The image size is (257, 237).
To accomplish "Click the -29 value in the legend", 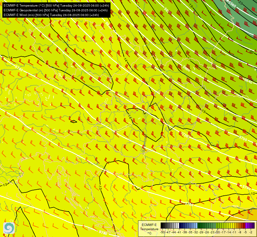I will (201, 232).
